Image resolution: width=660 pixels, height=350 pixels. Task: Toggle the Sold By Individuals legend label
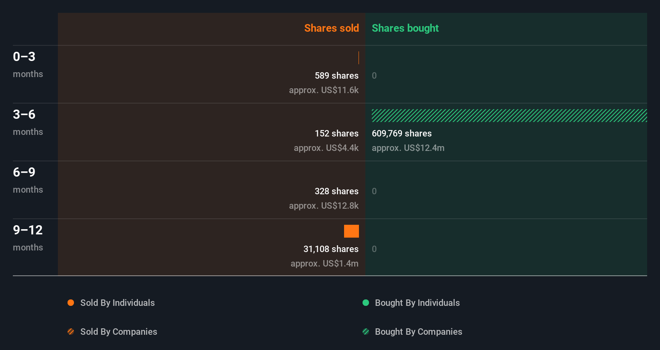(117, 303)
